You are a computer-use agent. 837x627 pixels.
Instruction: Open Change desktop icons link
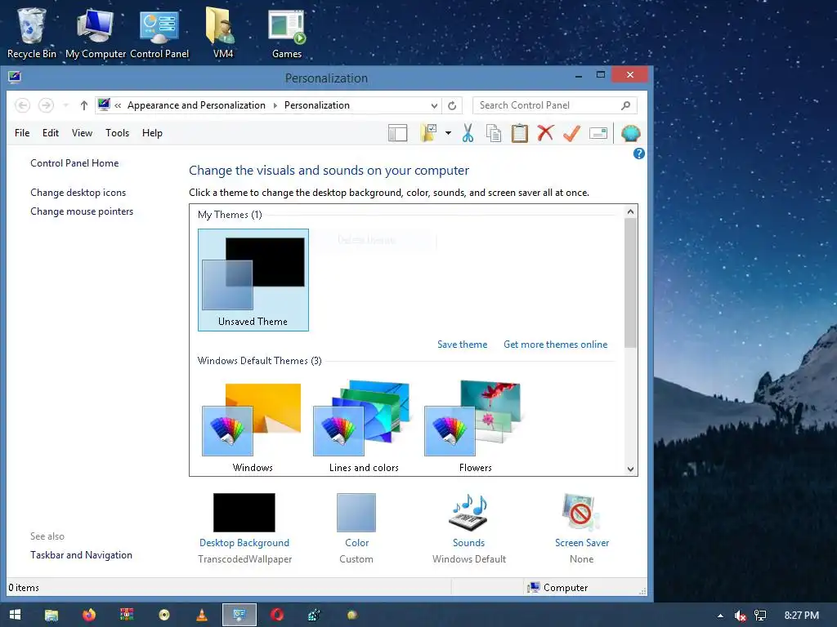tap(78, 193)
